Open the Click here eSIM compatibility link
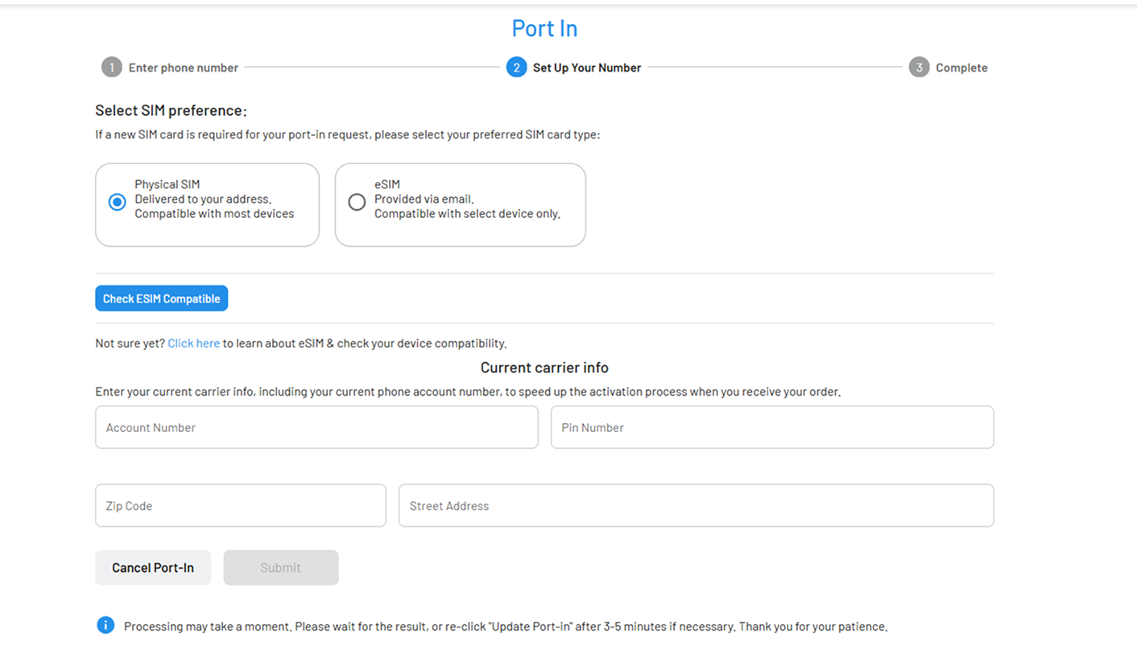 [x=193, y=343]
